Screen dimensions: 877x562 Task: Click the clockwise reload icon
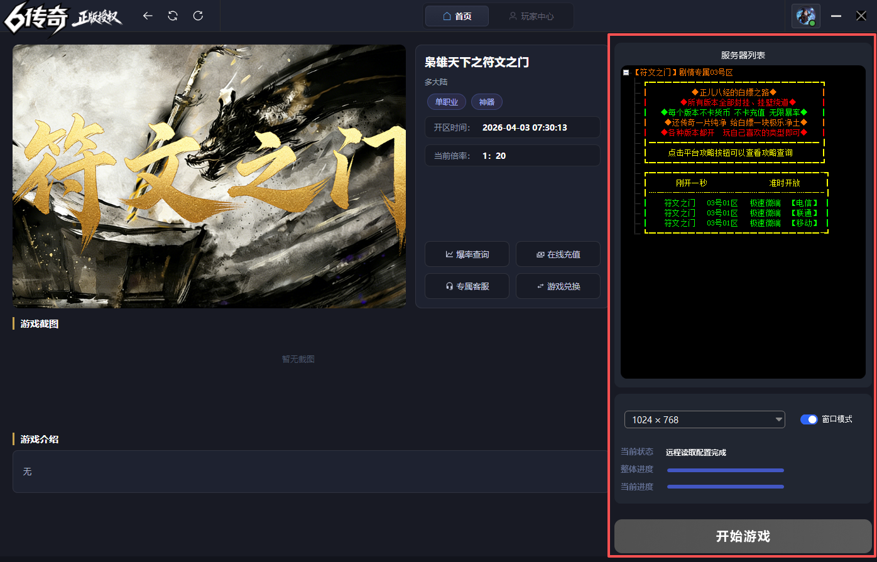coord(198,16)
